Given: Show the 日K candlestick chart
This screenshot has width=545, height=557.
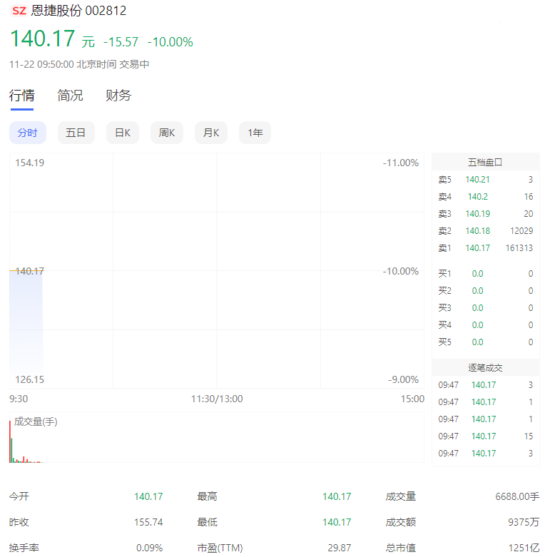Looking at the screenshot, I should 123,133.
